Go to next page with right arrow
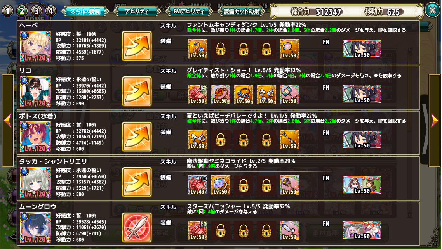 [x=434, y=121]
